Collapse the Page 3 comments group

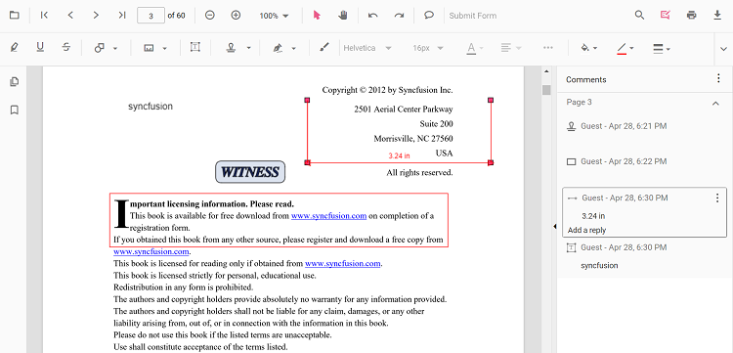[715, 104]
